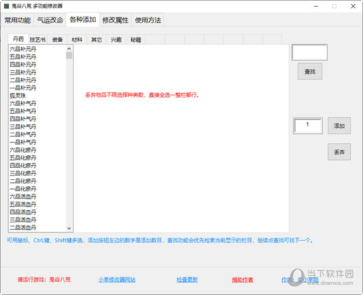Open the 小幸修改器网站 link
The height and width of the screenshot is (295, 363).
[117, 280]
